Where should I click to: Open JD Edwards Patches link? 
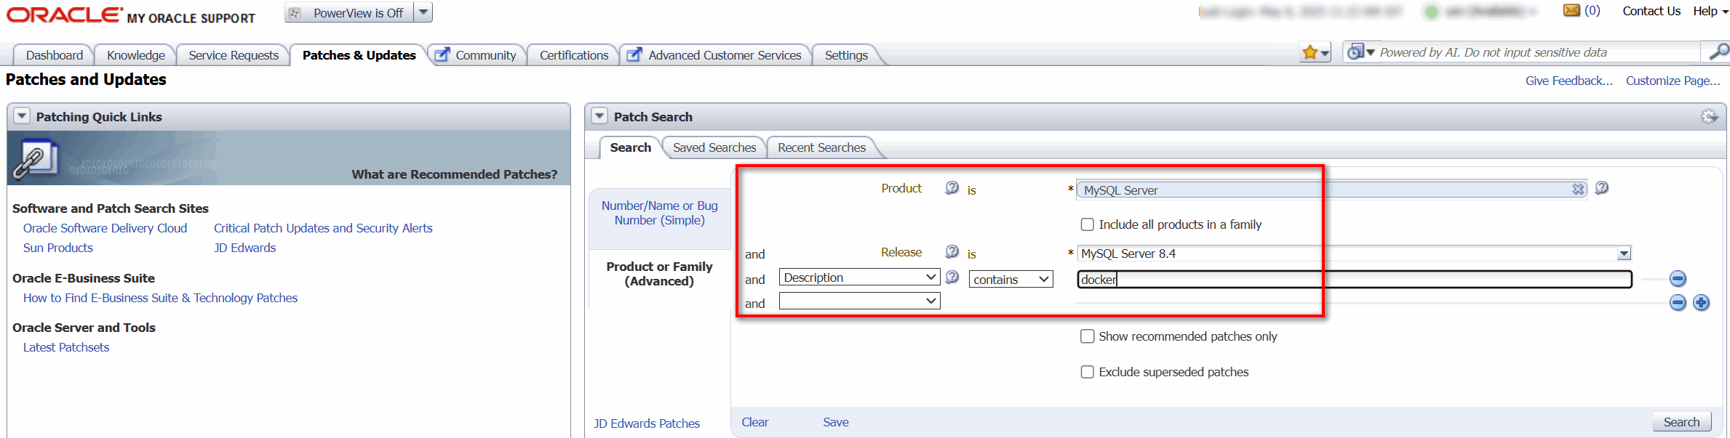(x=647, y=423)
